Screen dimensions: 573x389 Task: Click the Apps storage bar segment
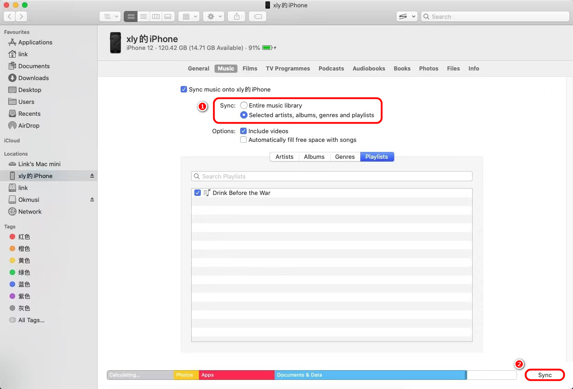click(237, 375)
